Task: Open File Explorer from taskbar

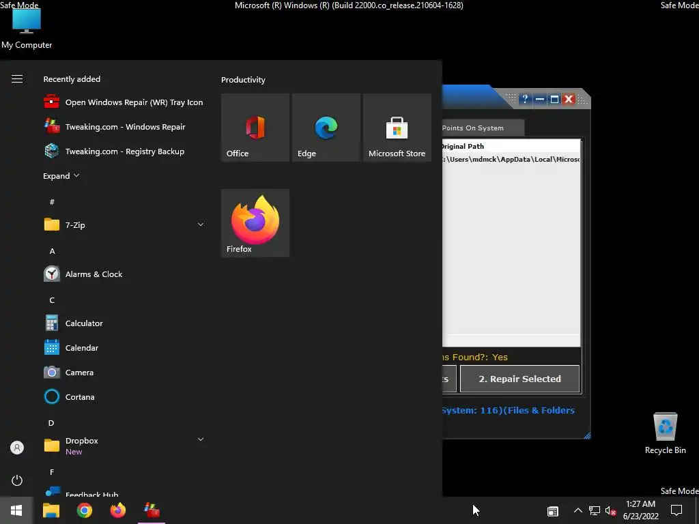Action: [x=51, y=510]
